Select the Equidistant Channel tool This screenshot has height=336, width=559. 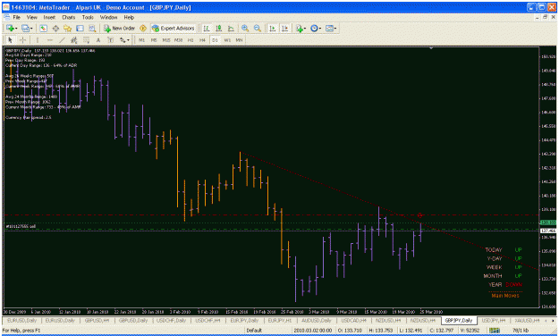(x=74, y=40)
